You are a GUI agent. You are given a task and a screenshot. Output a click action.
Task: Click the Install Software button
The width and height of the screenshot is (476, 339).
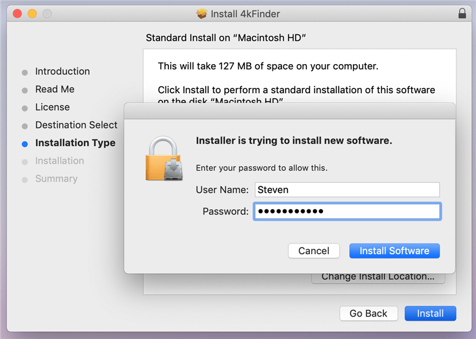pos(394,251)
